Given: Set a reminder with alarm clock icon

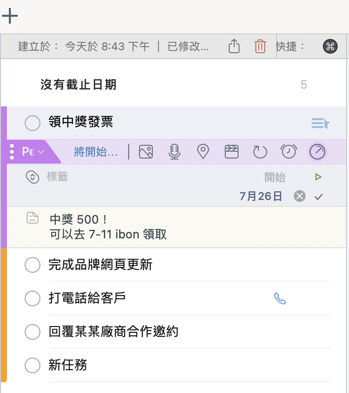Looking at the screenshot, I should [x=288, y=151].
